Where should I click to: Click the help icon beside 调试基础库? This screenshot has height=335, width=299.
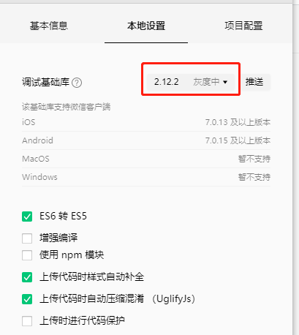coord(77,83)
